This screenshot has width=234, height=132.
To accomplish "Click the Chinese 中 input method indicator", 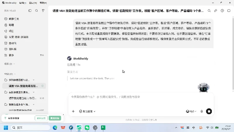I will tap(194, 128).
